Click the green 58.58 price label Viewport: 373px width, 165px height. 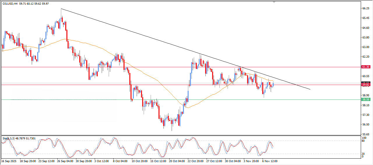(365, 100)
